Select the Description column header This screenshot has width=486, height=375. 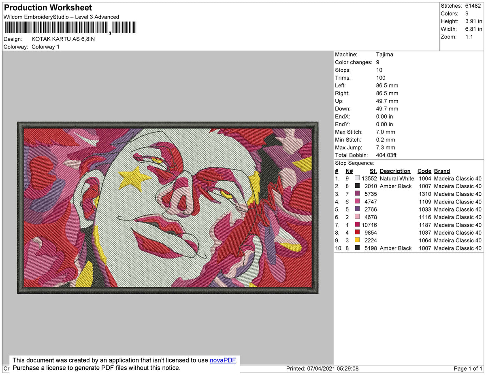tap(395, 171)
